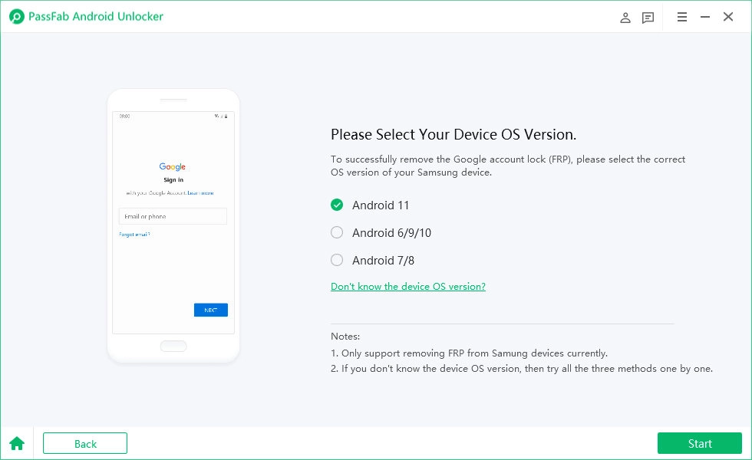
Task: Click the NEXT button in phone preview
Action: (x=211, y=310)
